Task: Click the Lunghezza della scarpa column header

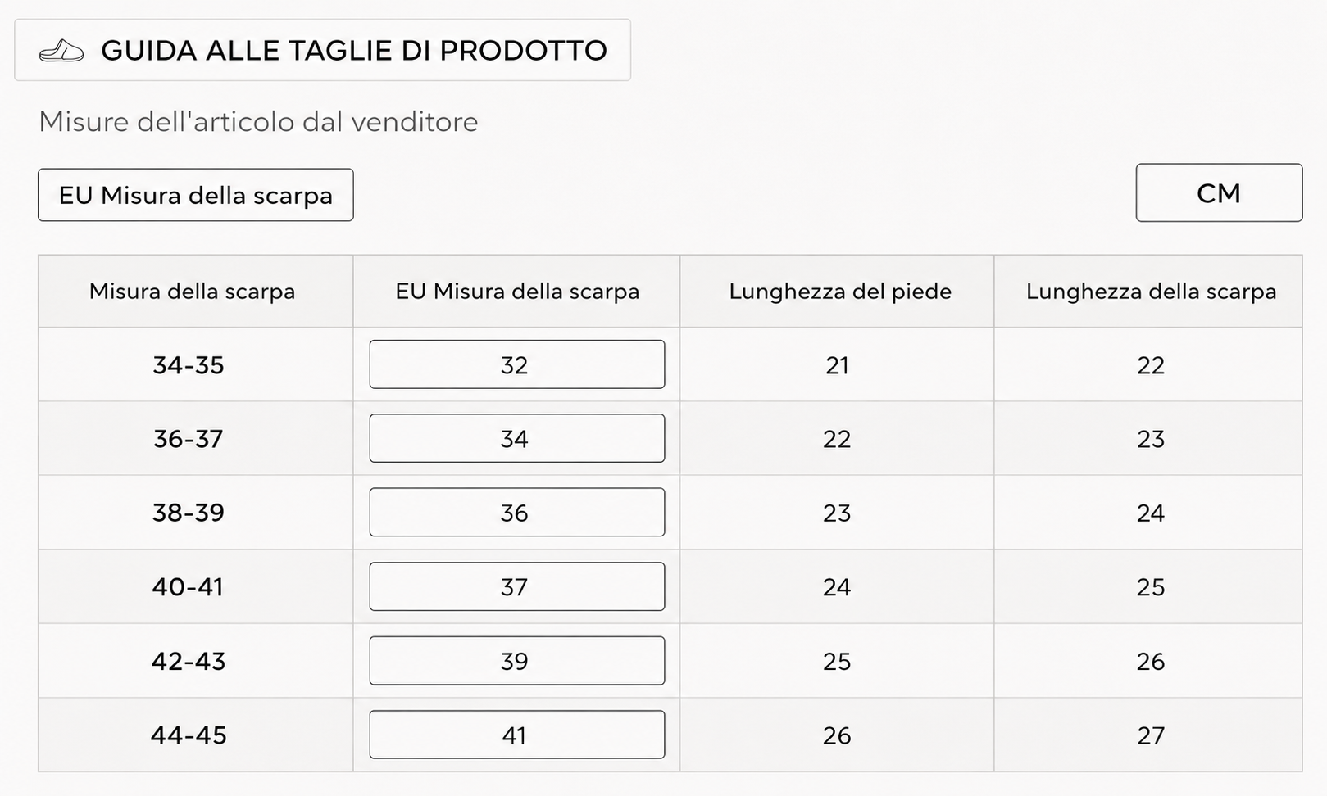Action: click(x=1151, y=292)
